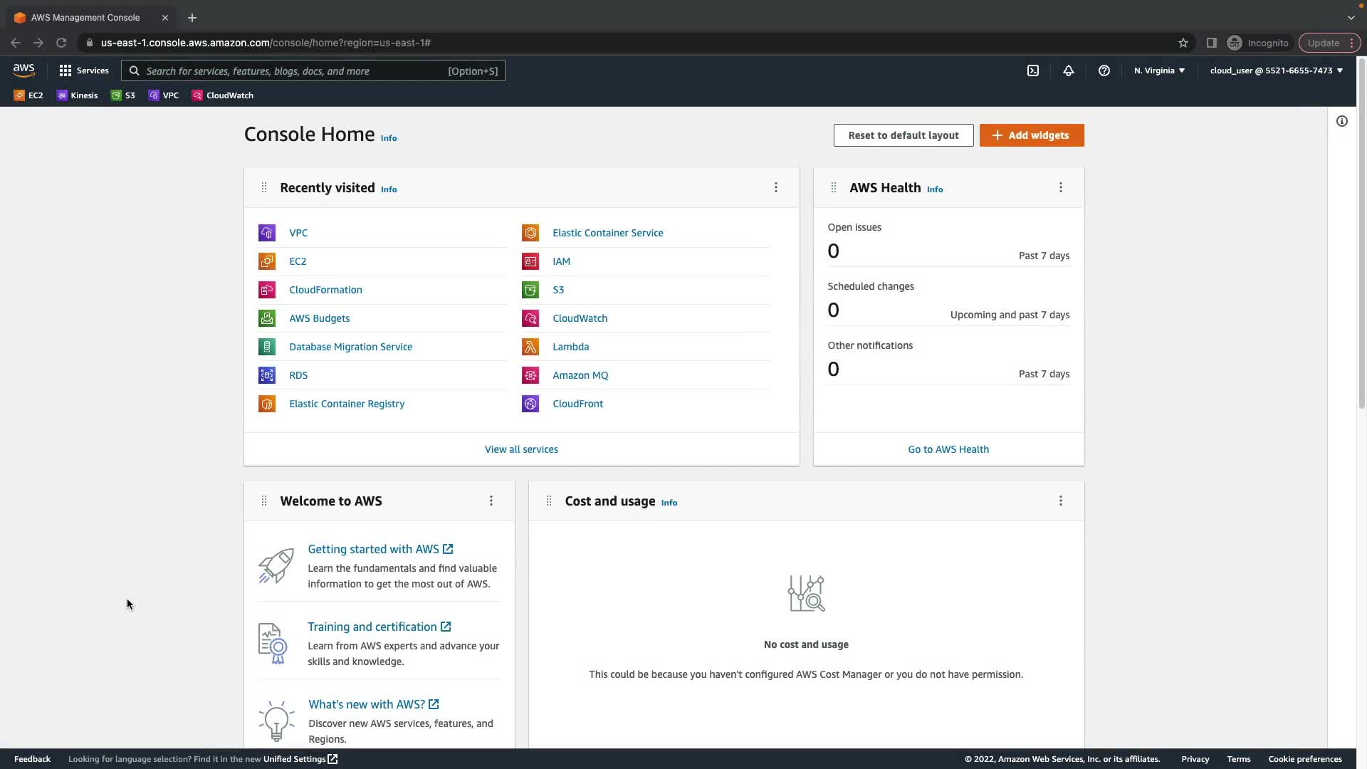Click the Lambda service icon
This screenshot has width=1367, height=769.
pos(530,347)
